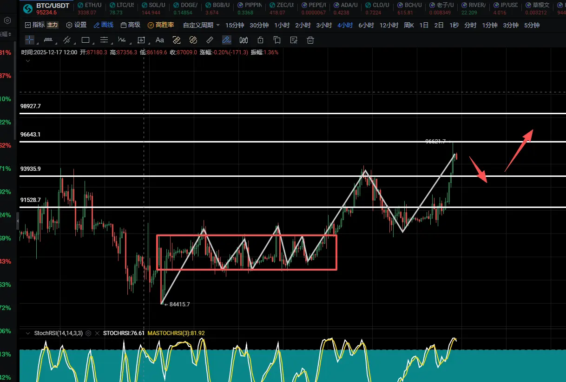
Task: Open the RIVER ticker tab
Action: pos(473,8)
